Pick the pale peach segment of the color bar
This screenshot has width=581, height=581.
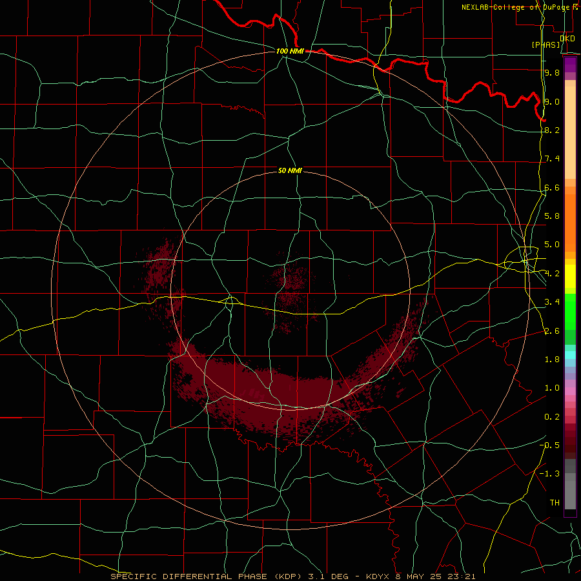coord(570,132)
